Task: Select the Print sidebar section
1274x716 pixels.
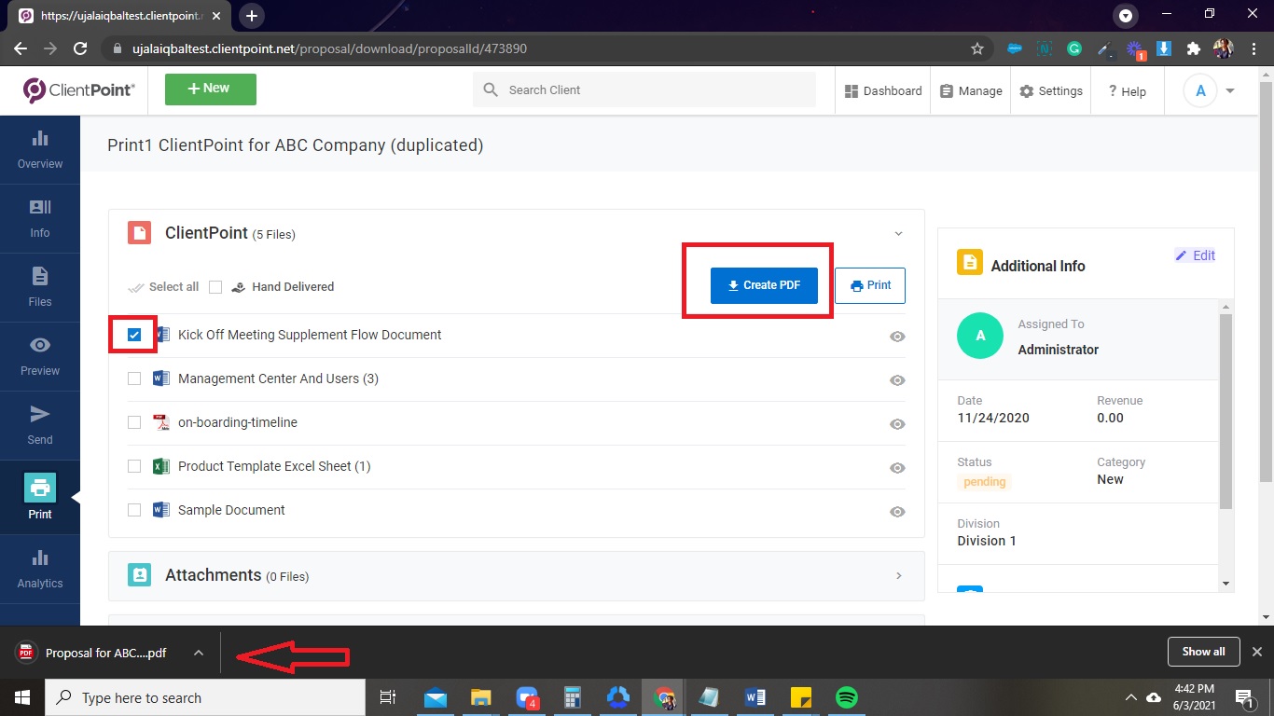Action: pos(40,497)
